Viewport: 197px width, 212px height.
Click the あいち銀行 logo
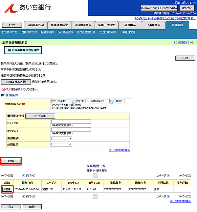coord(27,8)
